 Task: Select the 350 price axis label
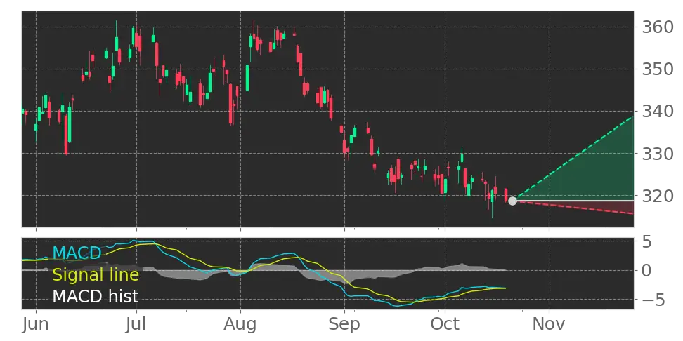658,69
